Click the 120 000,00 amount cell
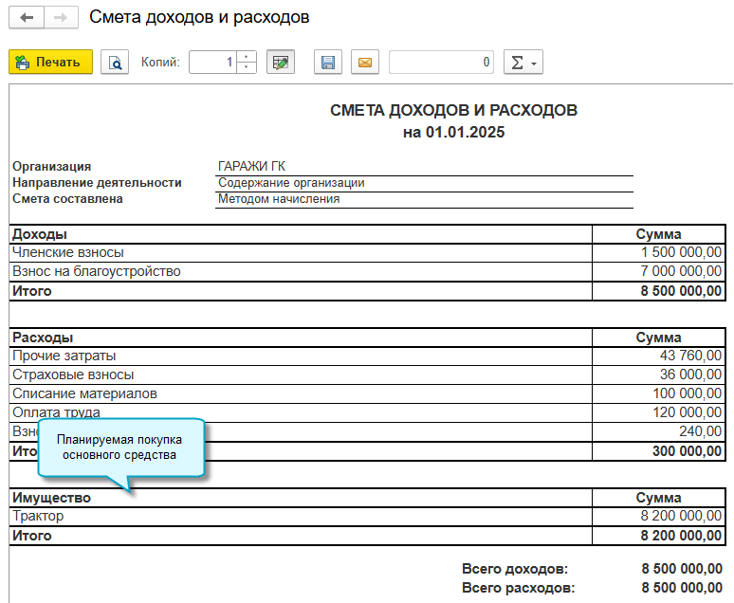Viewport: 734px width, 603px height. click(x=659, y=412)
